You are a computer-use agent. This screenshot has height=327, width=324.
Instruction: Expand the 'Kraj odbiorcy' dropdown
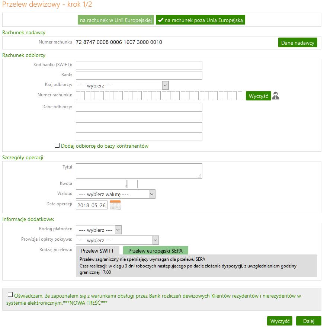122,86
